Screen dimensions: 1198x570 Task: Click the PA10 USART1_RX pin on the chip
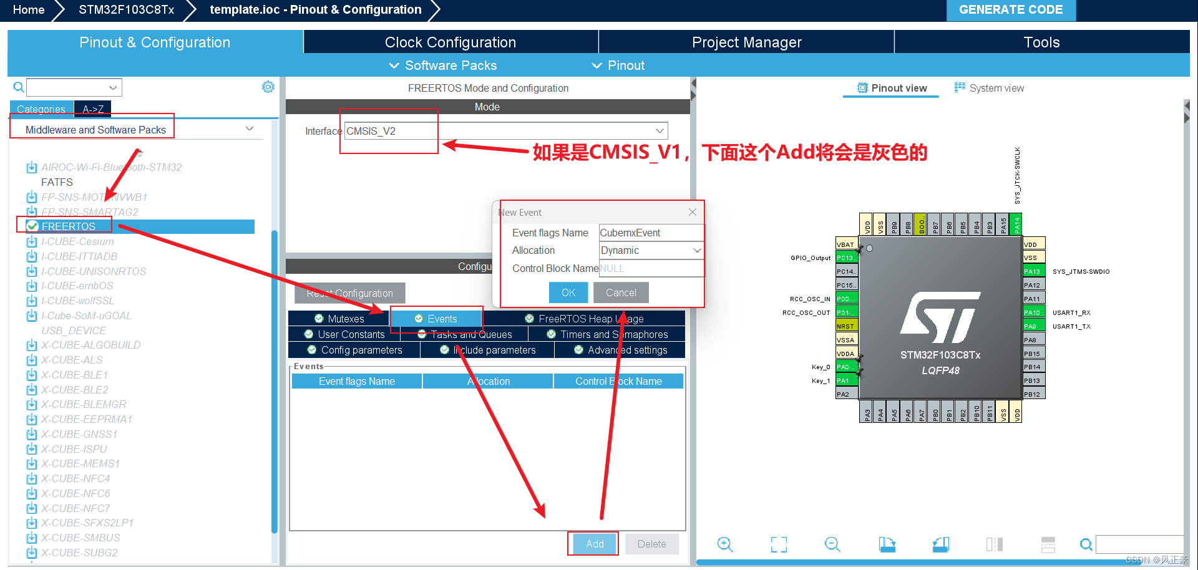(x=1034, y=312)
